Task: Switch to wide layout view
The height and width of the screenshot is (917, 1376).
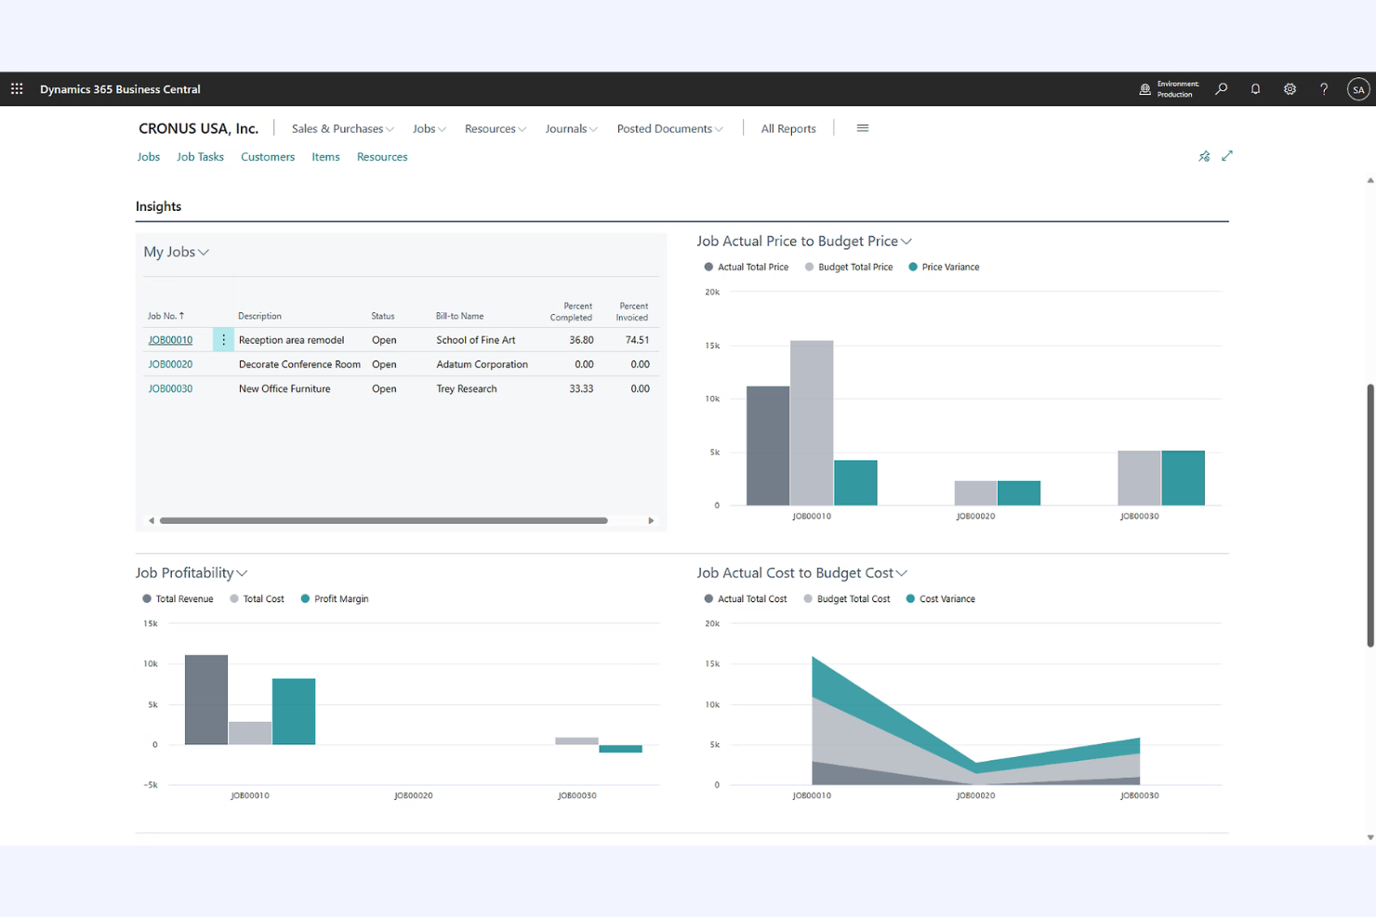Action: [1227, 156]
